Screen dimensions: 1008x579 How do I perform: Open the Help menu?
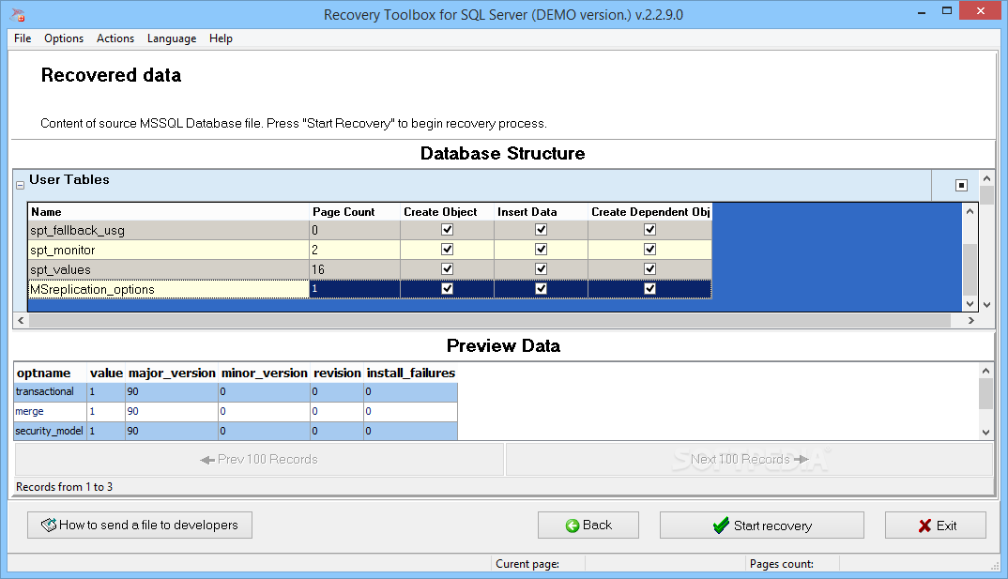pyautogui.click(x=221, y=38)
